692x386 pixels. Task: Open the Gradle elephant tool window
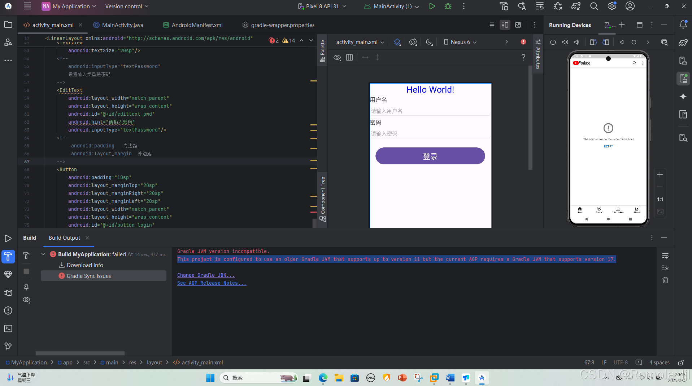(683, 42)
